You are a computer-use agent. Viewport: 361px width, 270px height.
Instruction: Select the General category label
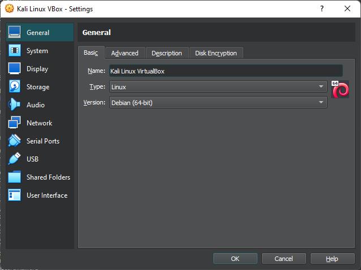point(38,33)
